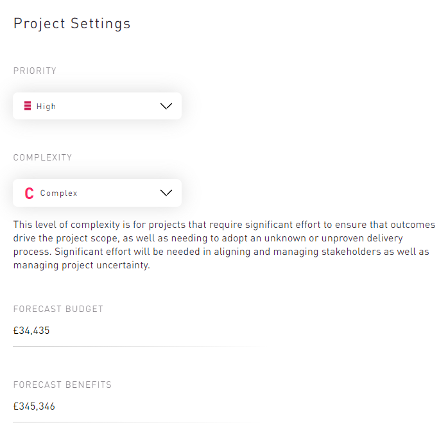This screenshot has width=448, height=434.
Task: Select the 'Complex' text in Complexity box
Action: click(58, 193)
